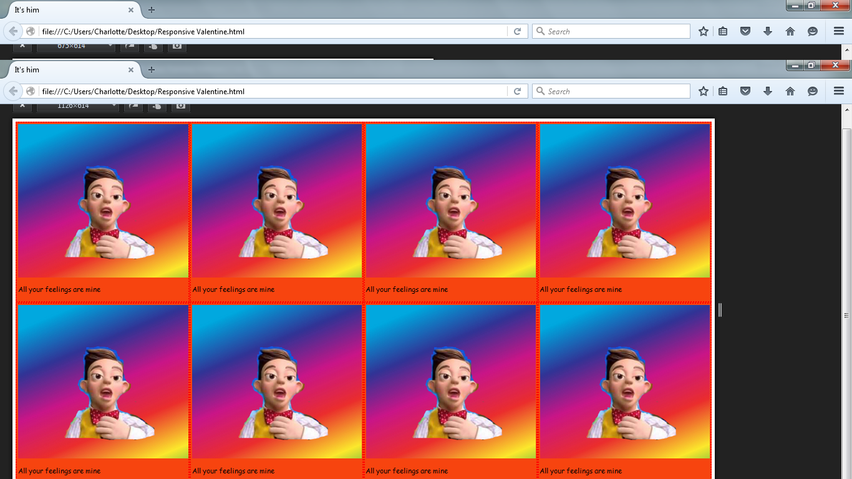Viewport: 852px width, 479px height.
Task: Bookmark this page using lower window's star
Action: [704, 91]
